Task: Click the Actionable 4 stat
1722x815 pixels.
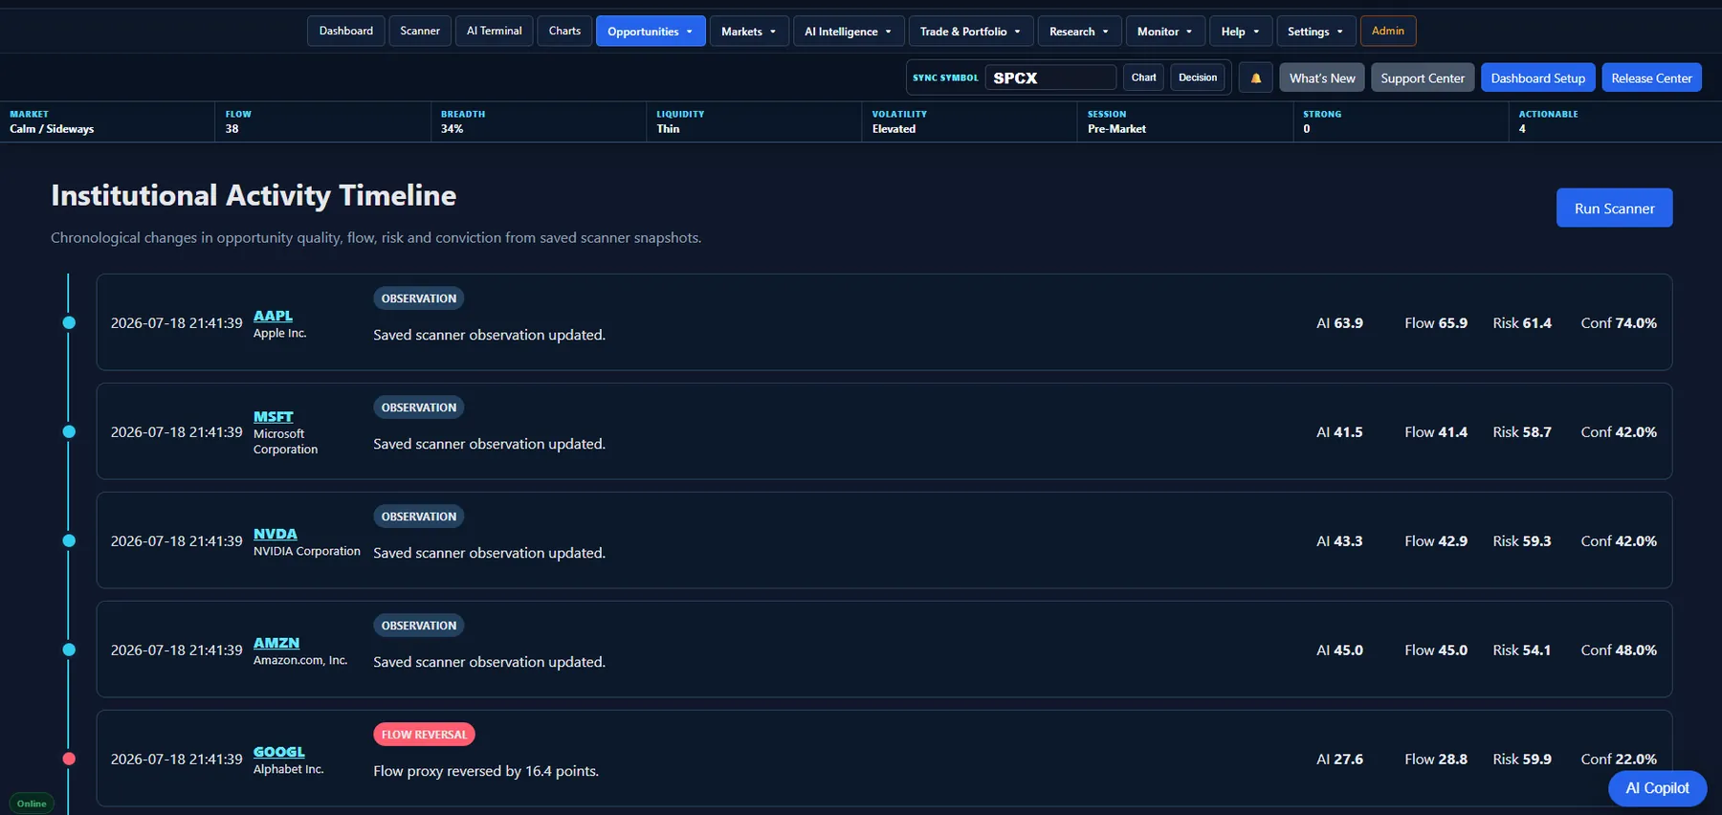Action: 1616,121
